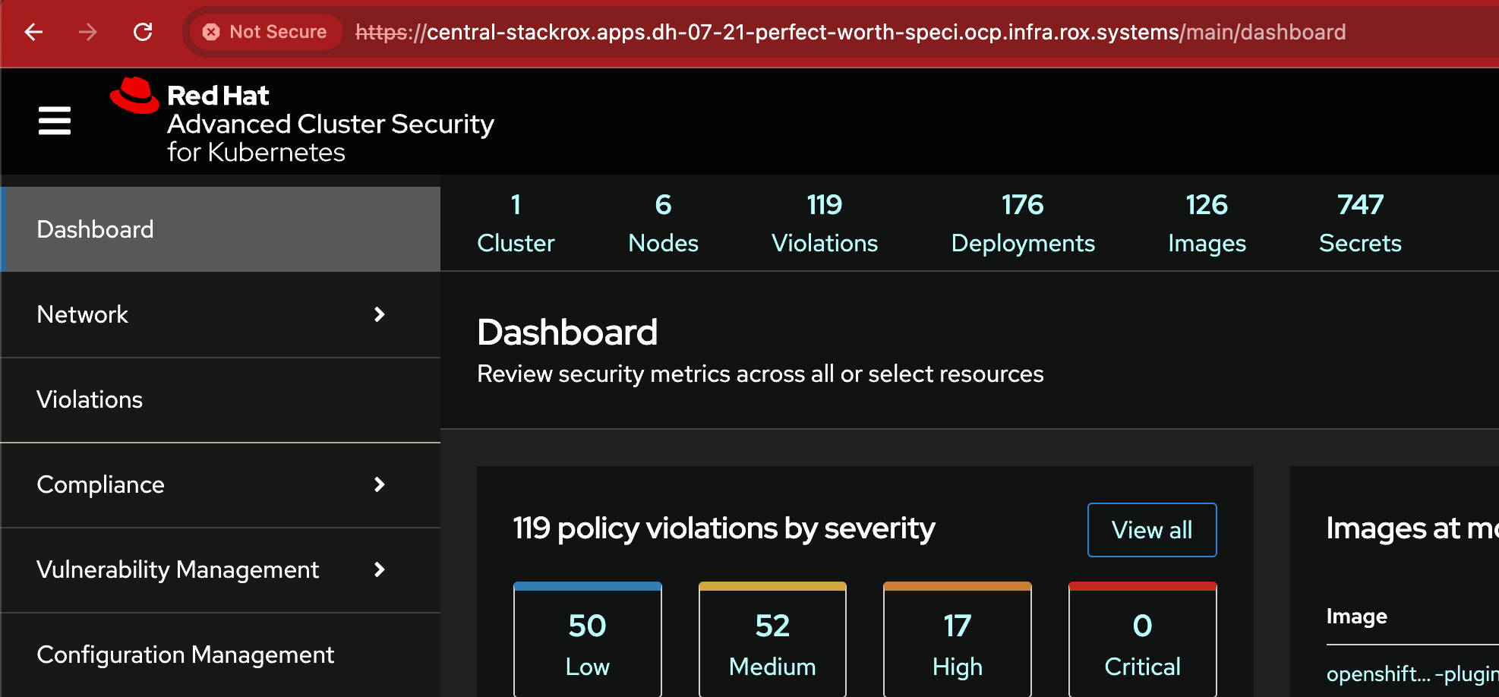Open the 126 Images summary link

[x=1207, y=224]
